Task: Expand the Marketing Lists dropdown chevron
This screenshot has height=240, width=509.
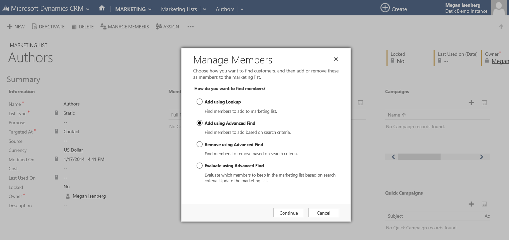Action: pyautogui.click(x=205, y=9)
